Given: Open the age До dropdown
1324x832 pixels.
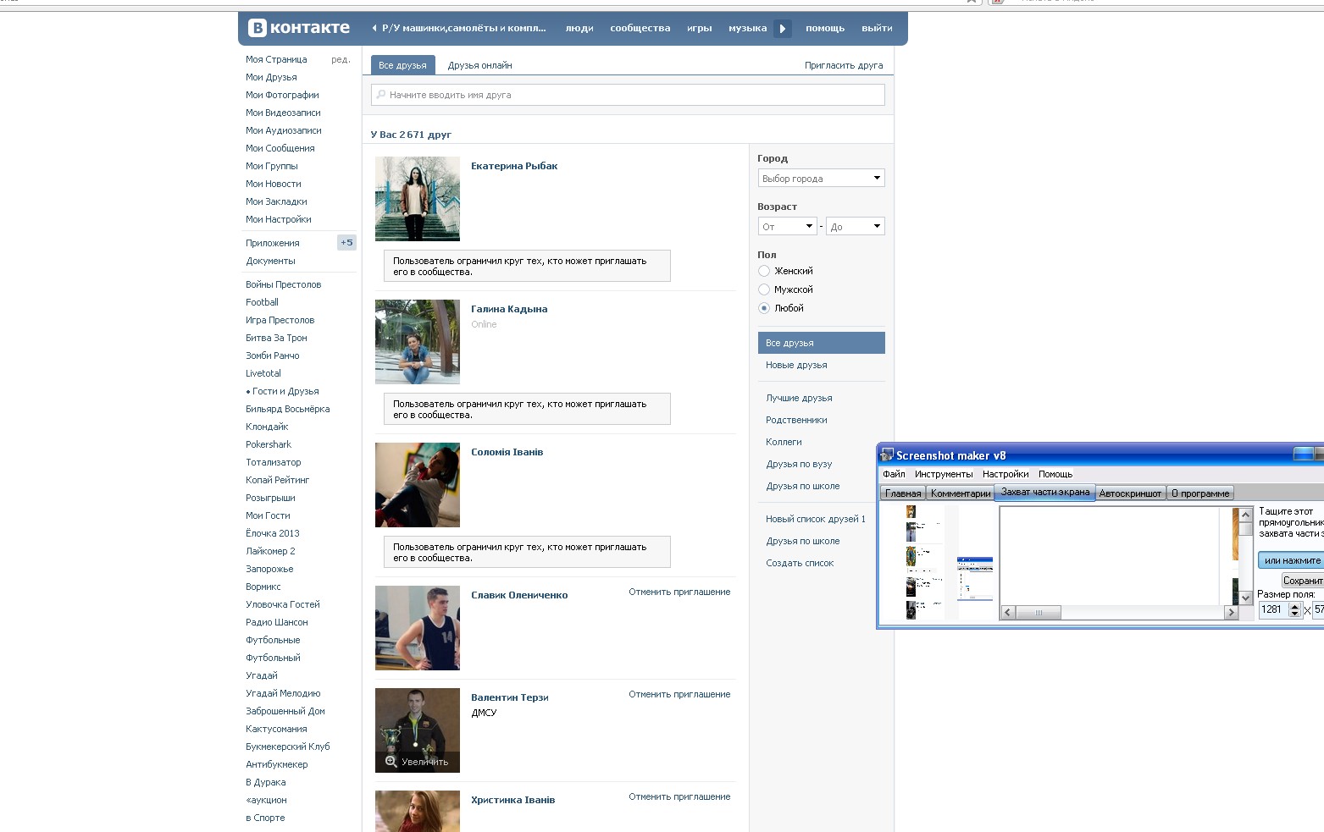Looking at the screenshot, I should click(856, 226).
